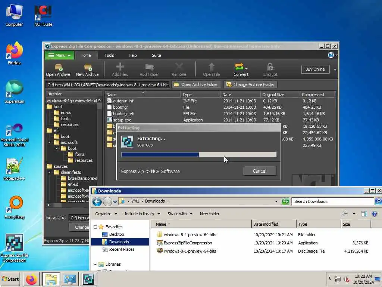Switch to the Tools tab
Viewport: 382px width, 287px height.
(x=109, y=55)
